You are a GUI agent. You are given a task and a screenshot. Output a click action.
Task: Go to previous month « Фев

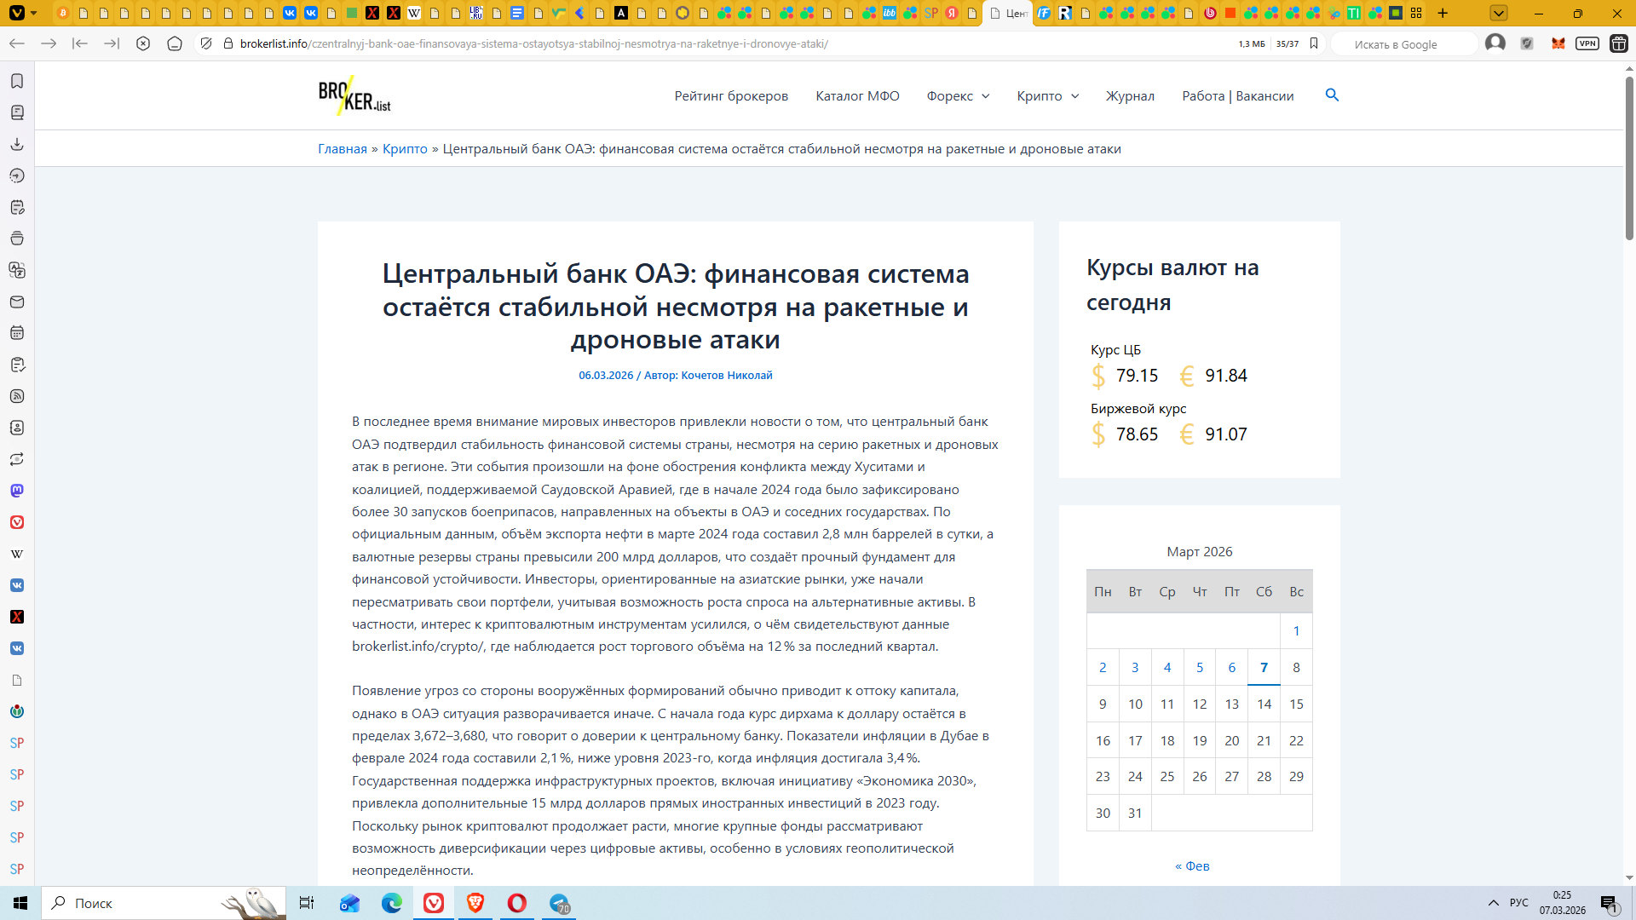point(1192,865)
